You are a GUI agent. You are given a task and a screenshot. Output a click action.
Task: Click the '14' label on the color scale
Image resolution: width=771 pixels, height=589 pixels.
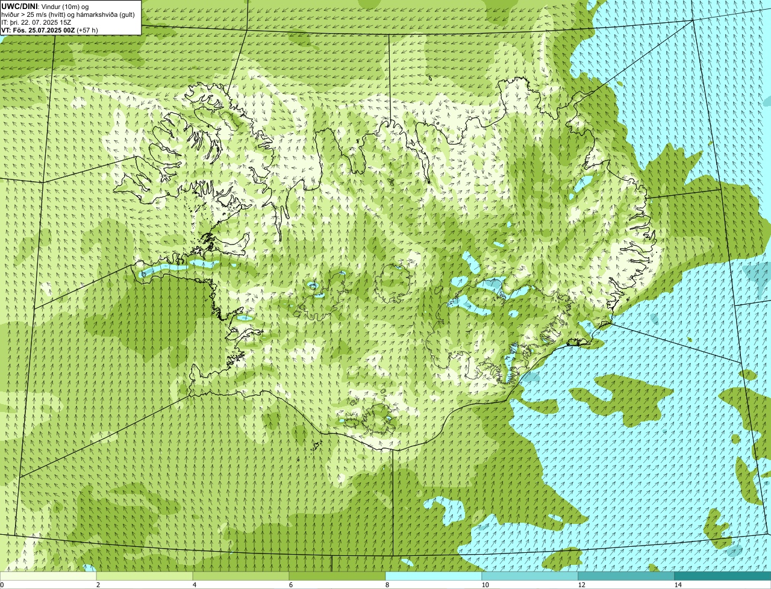point(678,585)
